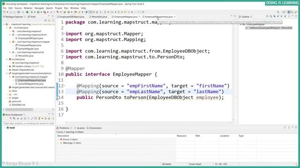
Task: Open the dropdown next to Boot Dashboard lightbulb
Action: pos(42,119)
